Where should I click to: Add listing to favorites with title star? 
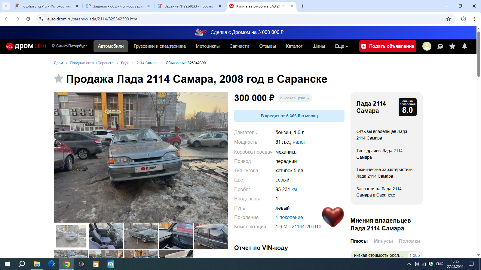coord(59,79)
